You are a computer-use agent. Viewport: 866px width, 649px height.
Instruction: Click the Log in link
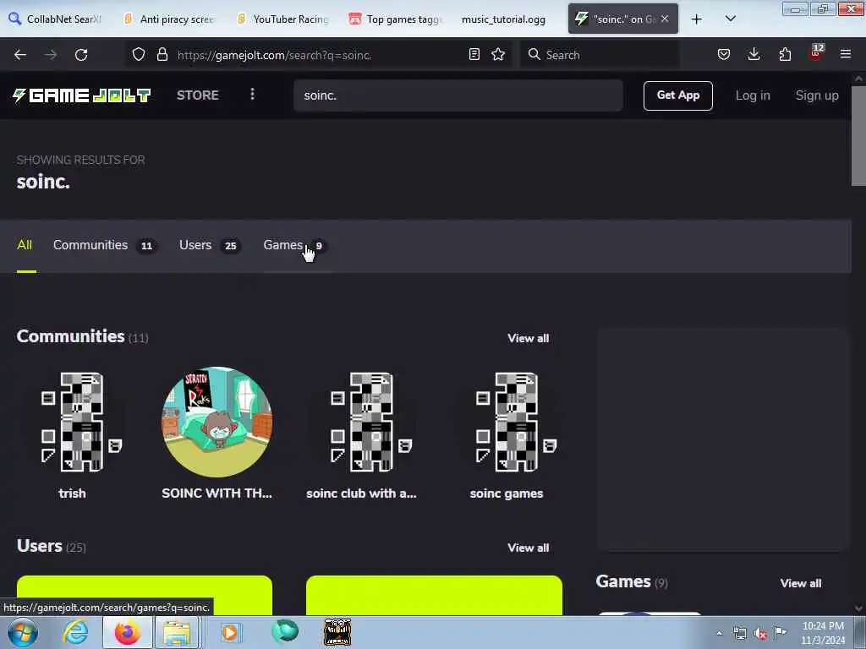753,95
